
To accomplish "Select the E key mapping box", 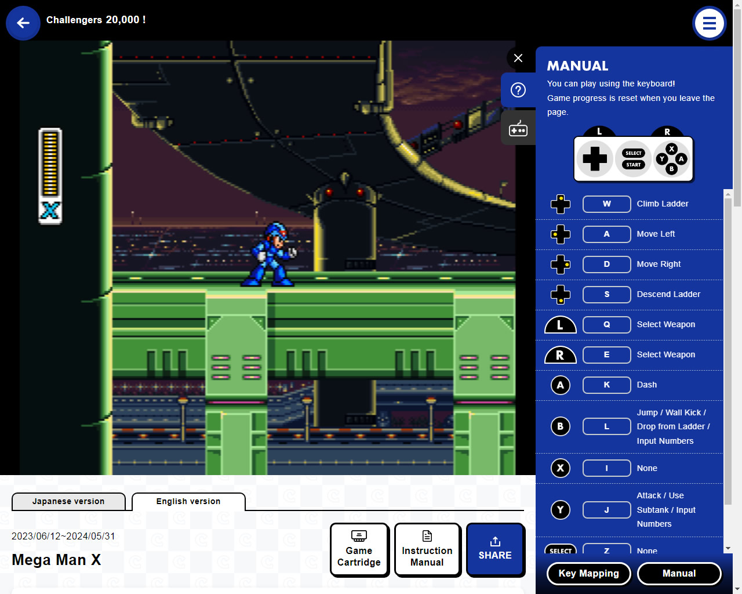I will 607,355.
